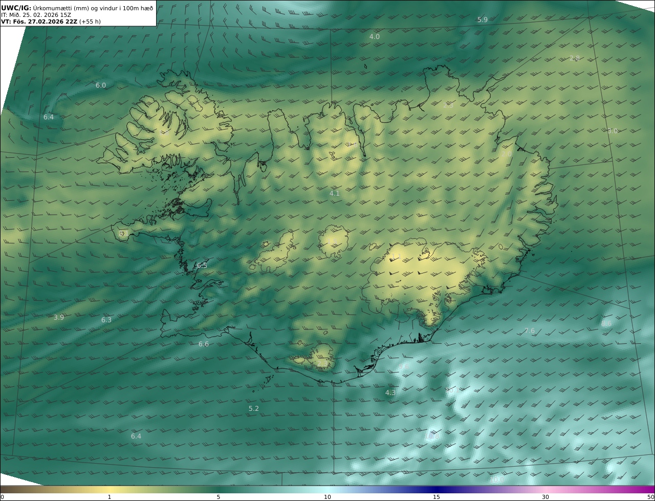Click the 5 tick on color scale
The image size is (655, 501).
[x=219, y=497]
